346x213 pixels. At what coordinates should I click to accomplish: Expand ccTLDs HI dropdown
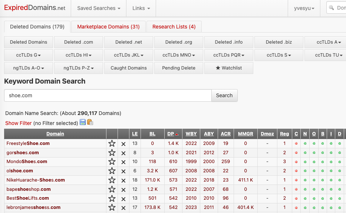coord(79,55)
